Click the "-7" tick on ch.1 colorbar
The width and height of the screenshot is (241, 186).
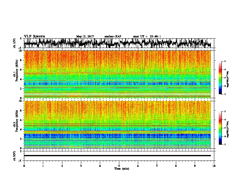click(225, 94)
